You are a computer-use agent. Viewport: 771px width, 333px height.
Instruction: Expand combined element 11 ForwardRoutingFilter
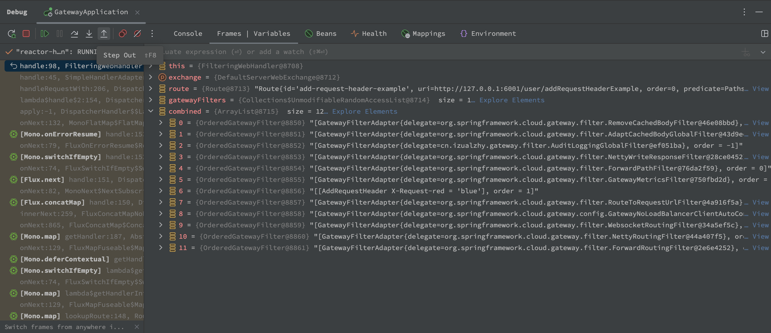161,248
